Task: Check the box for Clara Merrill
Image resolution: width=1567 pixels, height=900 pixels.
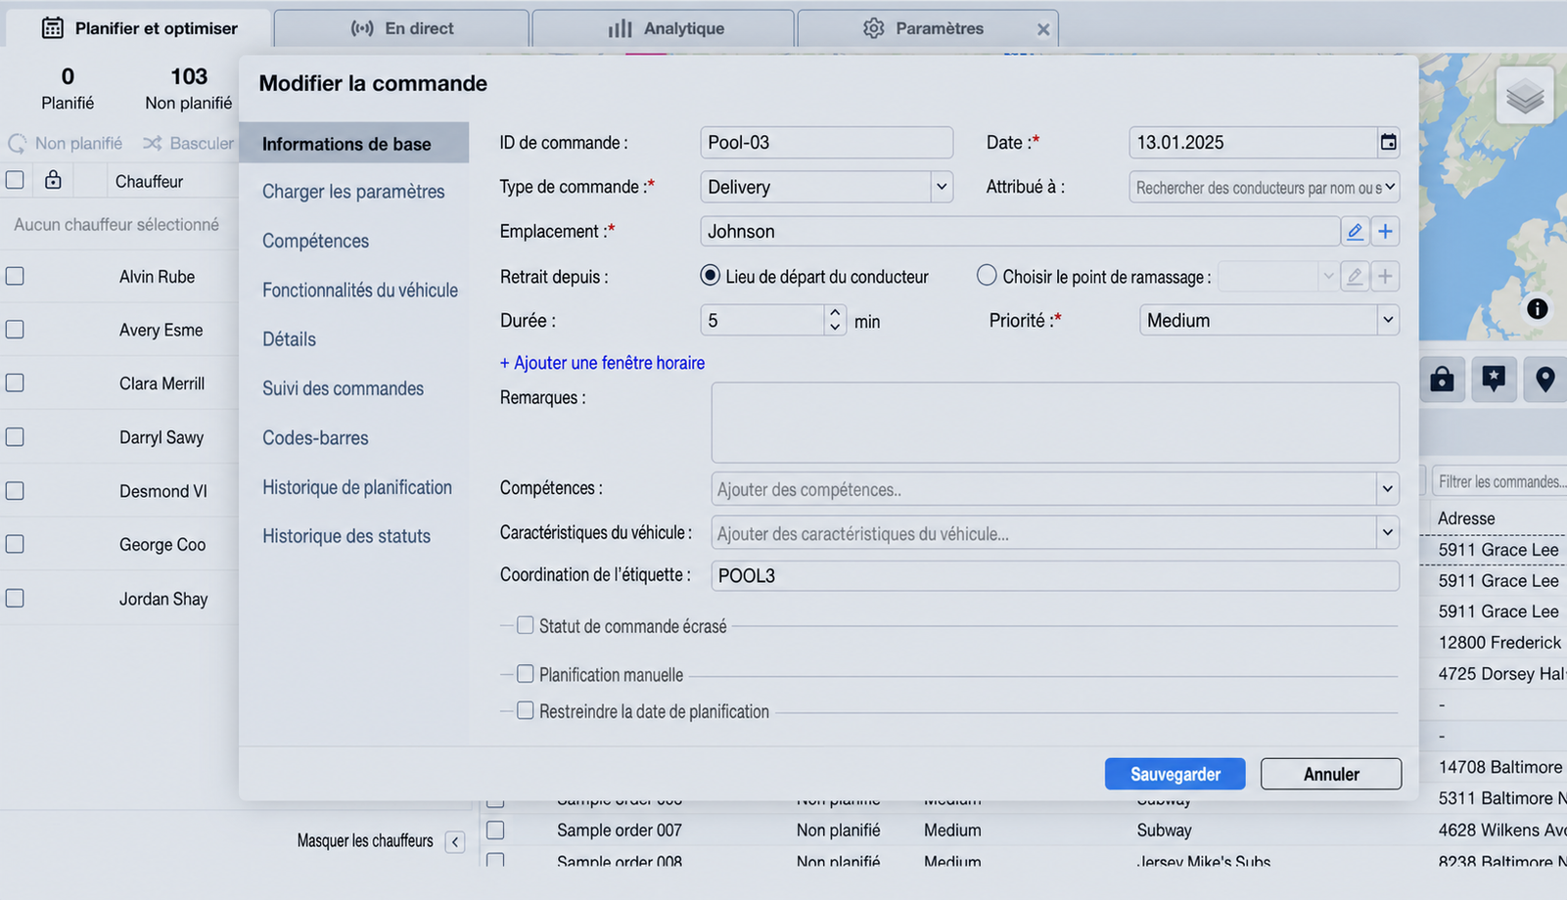Action: [x=15, y=383]
